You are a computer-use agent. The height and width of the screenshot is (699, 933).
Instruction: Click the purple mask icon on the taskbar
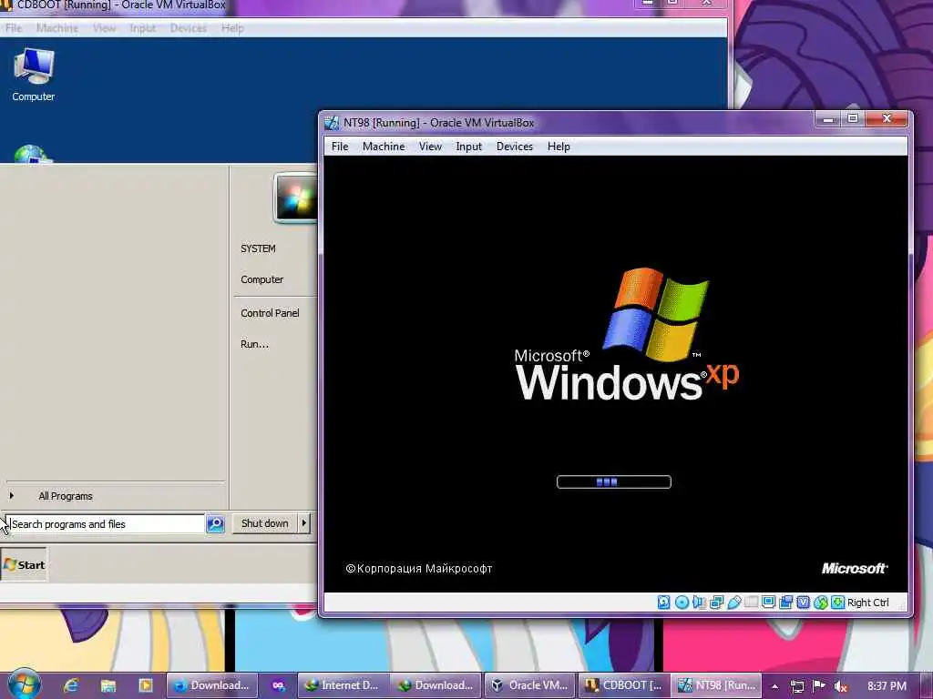pos(278,685)
